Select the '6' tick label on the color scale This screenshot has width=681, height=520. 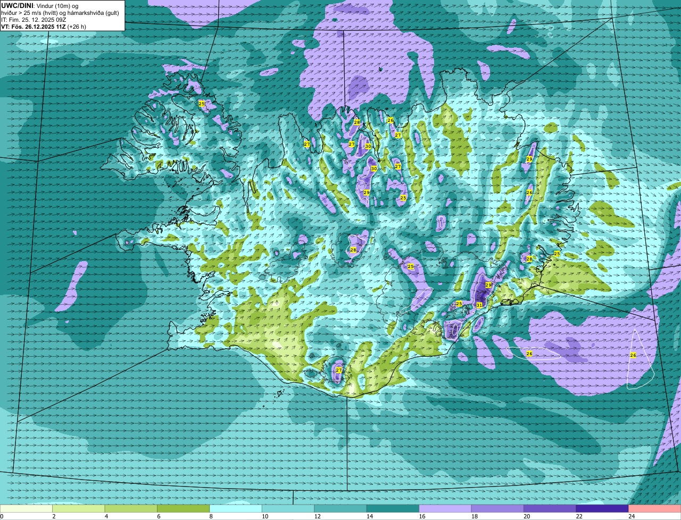coord(157,516)
